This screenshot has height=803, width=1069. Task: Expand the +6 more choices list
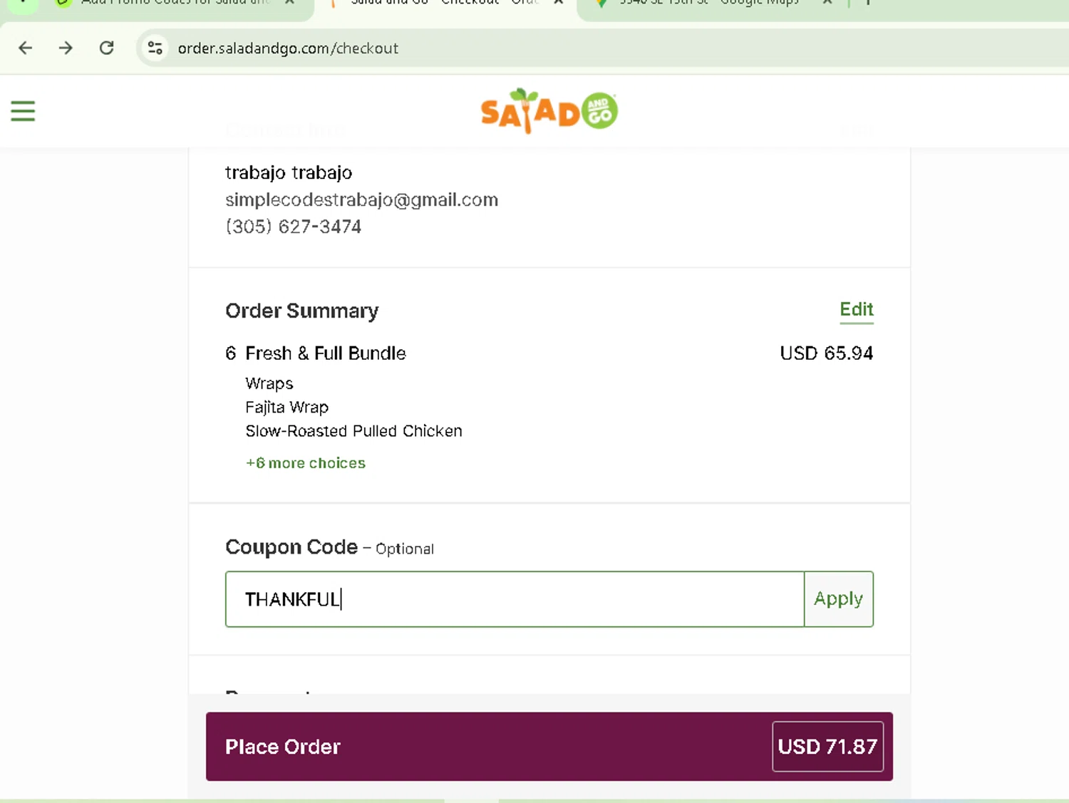[306, 463]
